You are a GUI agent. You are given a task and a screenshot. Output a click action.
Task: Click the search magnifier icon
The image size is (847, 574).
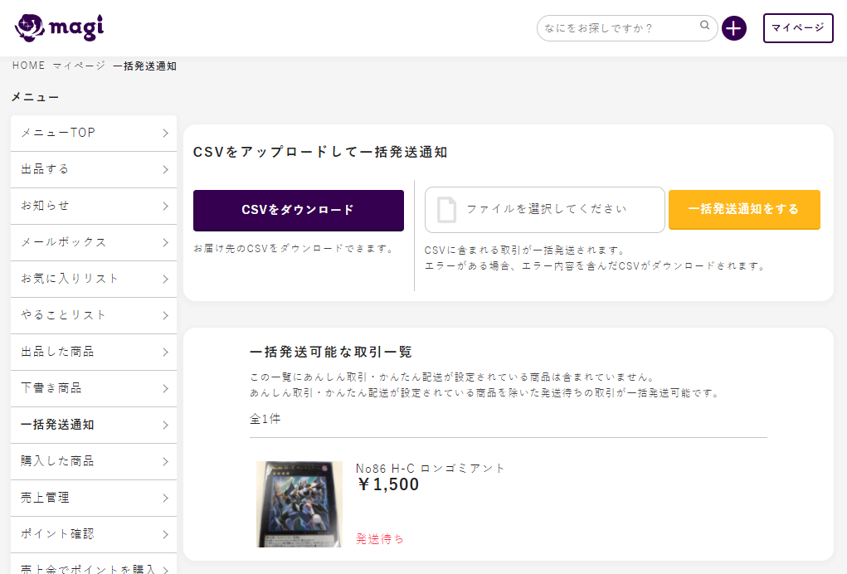coord(704,27)
